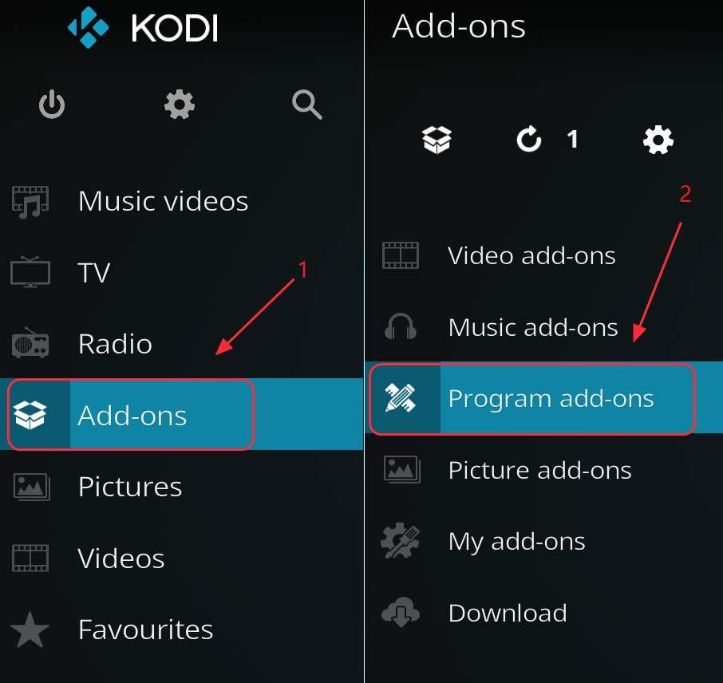Click the headphones Music add-ons icon
Viewport: 723px width, 683px height.
click(401, 326)
